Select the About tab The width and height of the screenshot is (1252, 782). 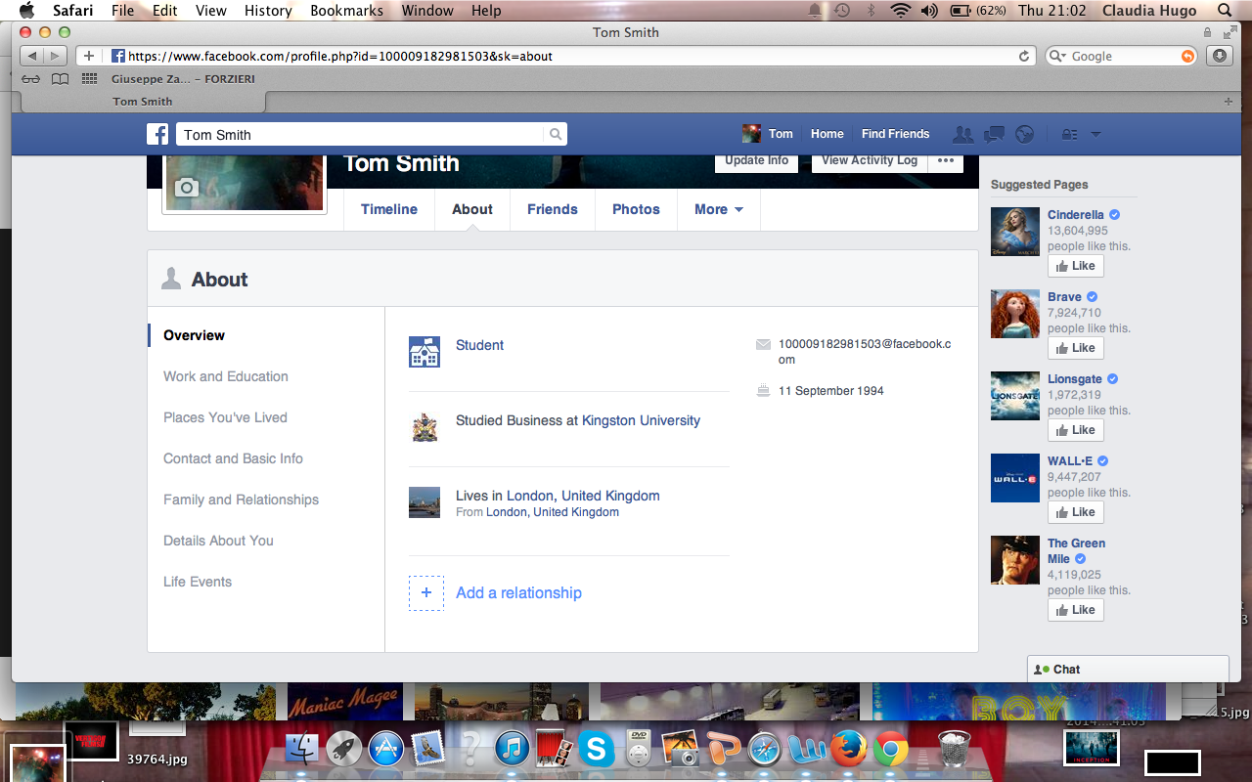point(472,209)
